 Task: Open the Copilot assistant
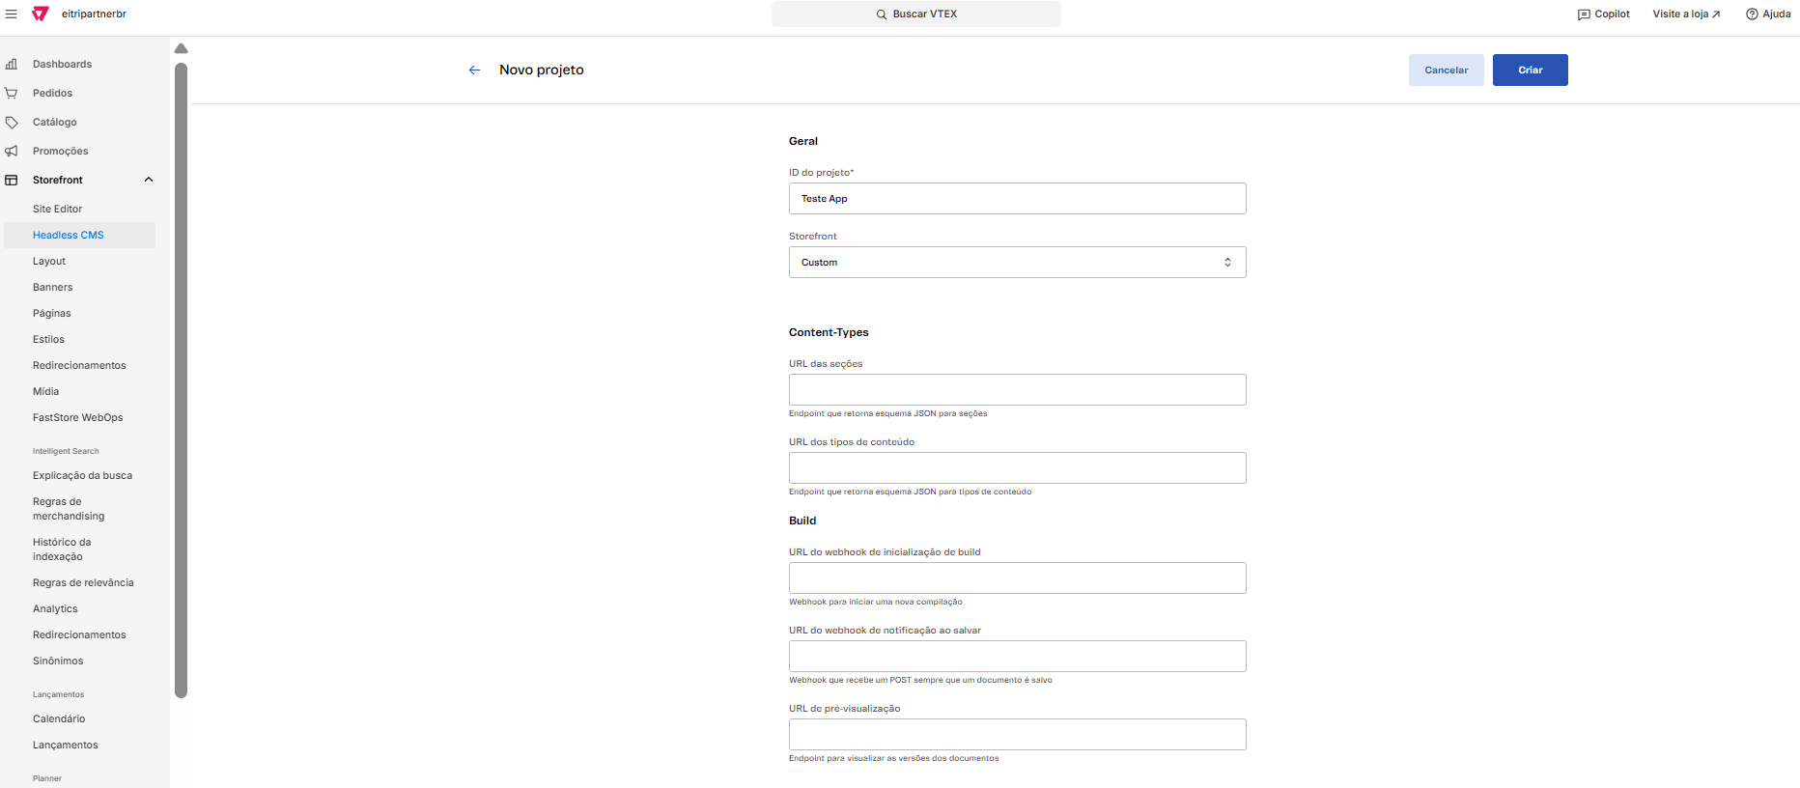pyautogui.click(x=1603, y=14)
